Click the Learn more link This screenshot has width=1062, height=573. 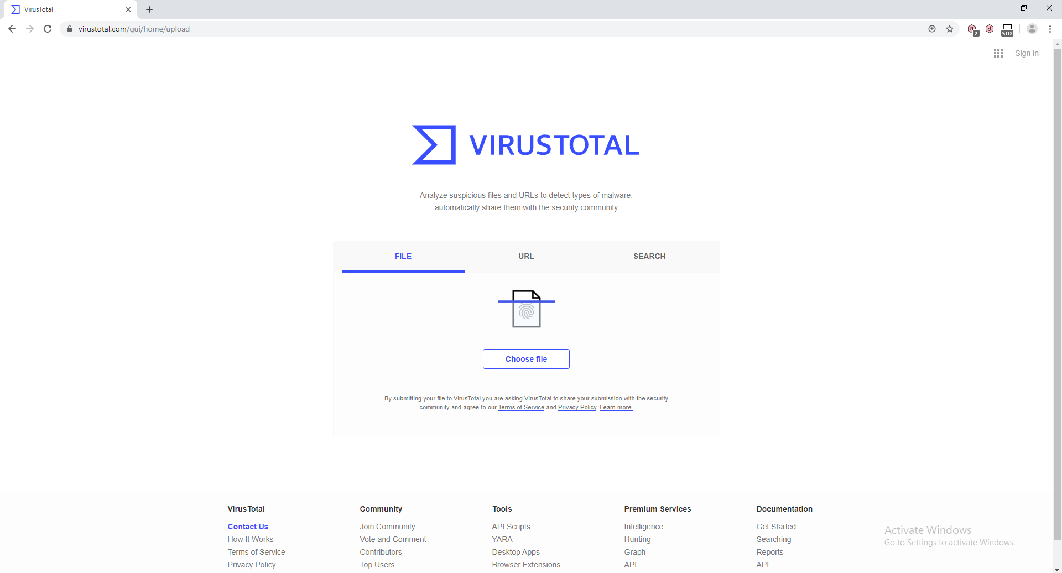tap(616, 407)
